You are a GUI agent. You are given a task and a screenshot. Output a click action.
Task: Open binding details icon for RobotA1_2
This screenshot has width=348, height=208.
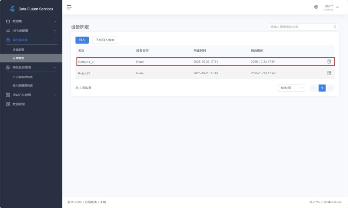[329, 62]
